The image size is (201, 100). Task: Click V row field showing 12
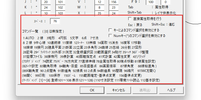tap(99, 2)
